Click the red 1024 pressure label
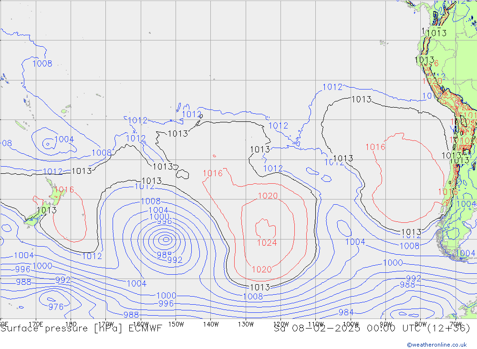 (267, 243)
